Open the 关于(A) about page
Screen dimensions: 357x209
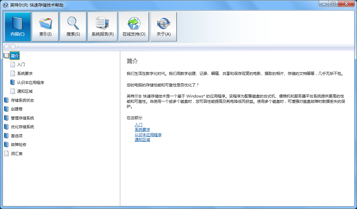click(164, 27)
